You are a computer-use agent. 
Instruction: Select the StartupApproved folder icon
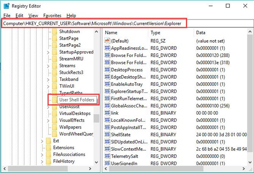click(55, 52)
